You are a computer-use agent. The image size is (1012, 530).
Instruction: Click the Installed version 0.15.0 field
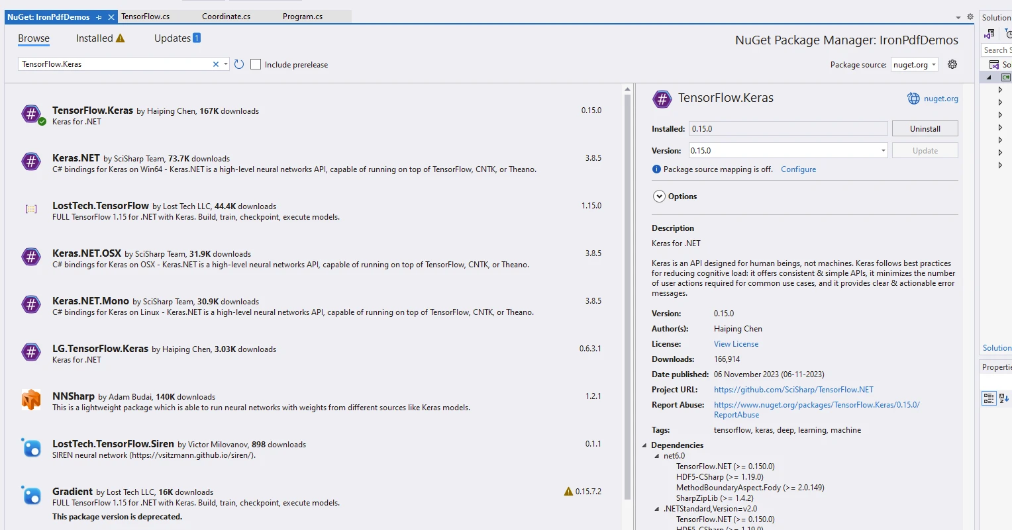click(x=788, y=129)
